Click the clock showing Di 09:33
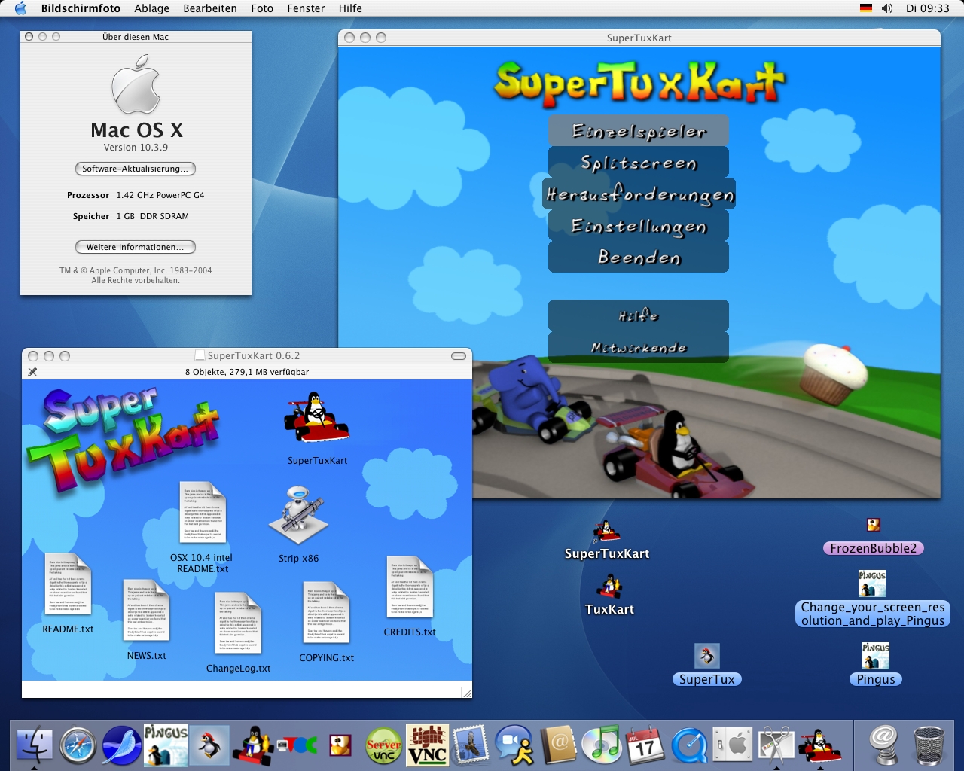This screenshot has height=771, width=964. coord(927,8)
